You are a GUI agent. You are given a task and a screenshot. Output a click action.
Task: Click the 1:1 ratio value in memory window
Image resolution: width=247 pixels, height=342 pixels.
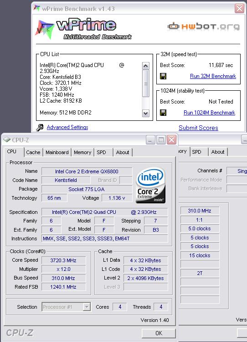200,220
